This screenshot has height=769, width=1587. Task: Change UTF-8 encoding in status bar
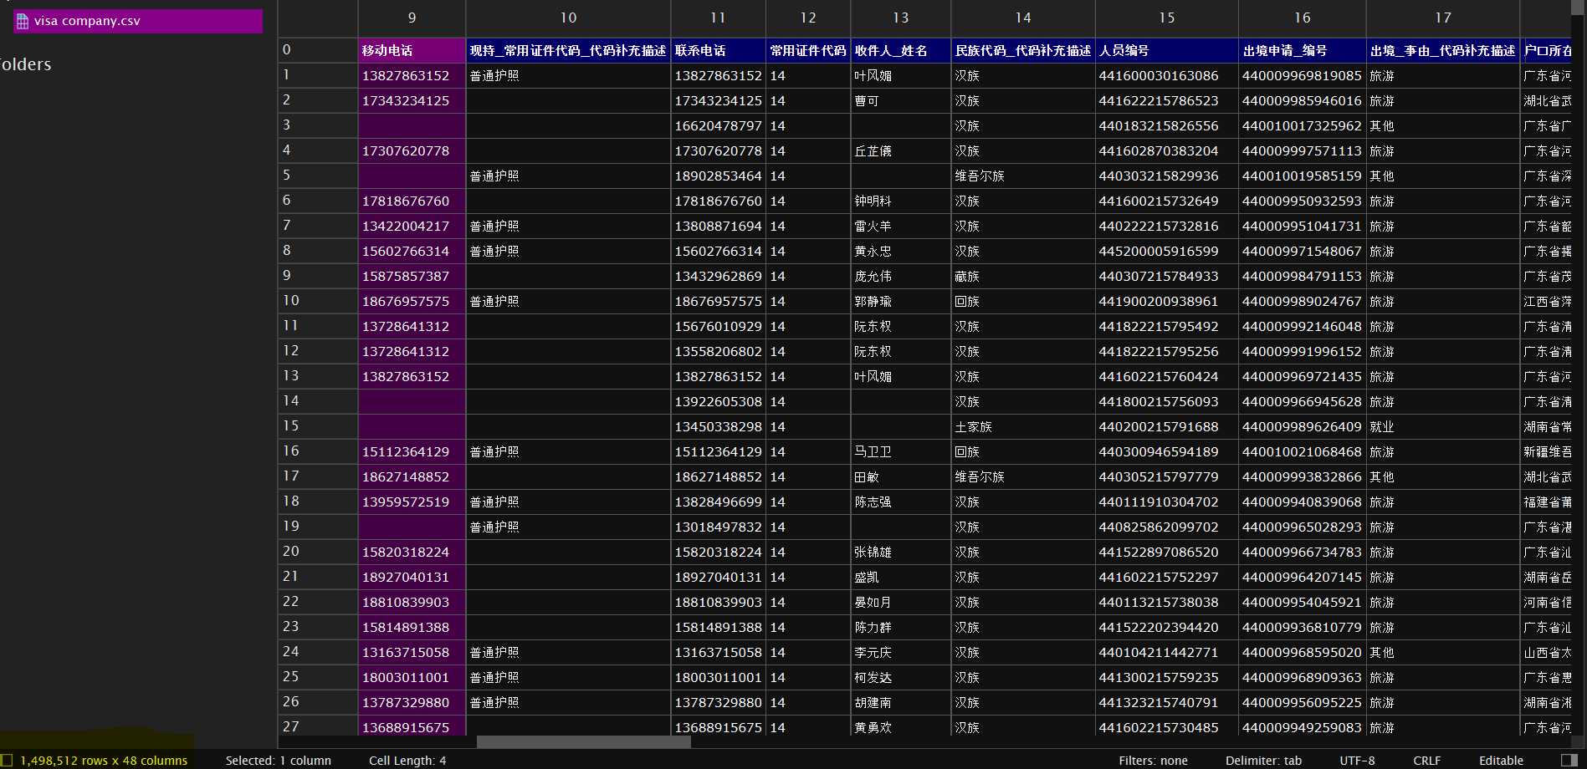(1357, 761)
